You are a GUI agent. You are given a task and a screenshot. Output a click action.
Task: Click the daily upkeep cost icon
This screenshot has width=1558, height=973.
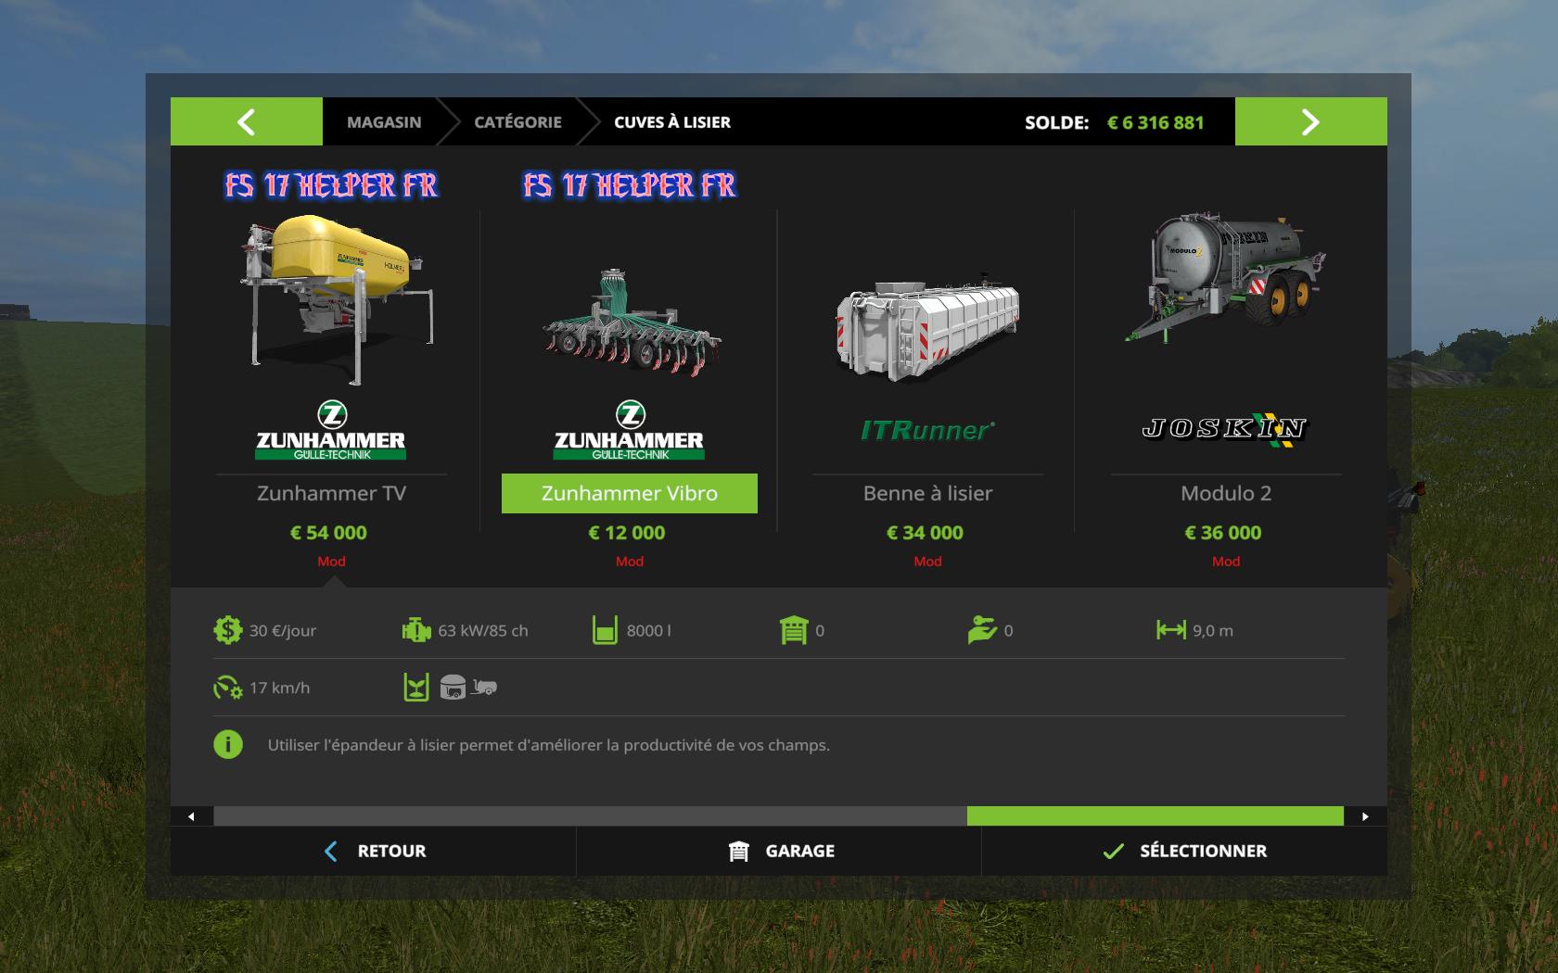pyautogui.click(x=227, y=630)
